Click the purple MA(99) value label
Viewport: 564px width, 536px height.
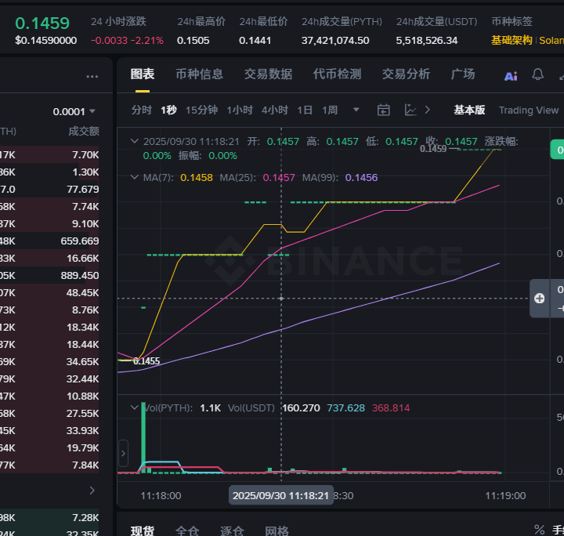tap(361, 178)
